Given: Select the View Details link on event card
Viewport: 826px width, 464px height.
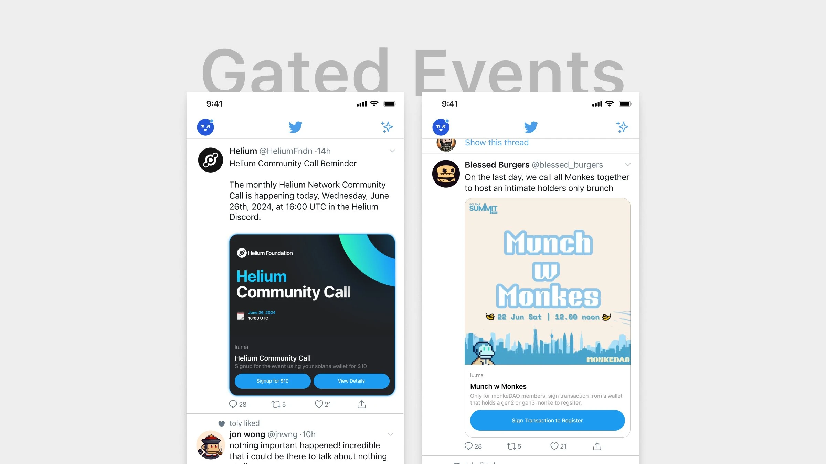Looking at the screenshot, I should 351,381.
